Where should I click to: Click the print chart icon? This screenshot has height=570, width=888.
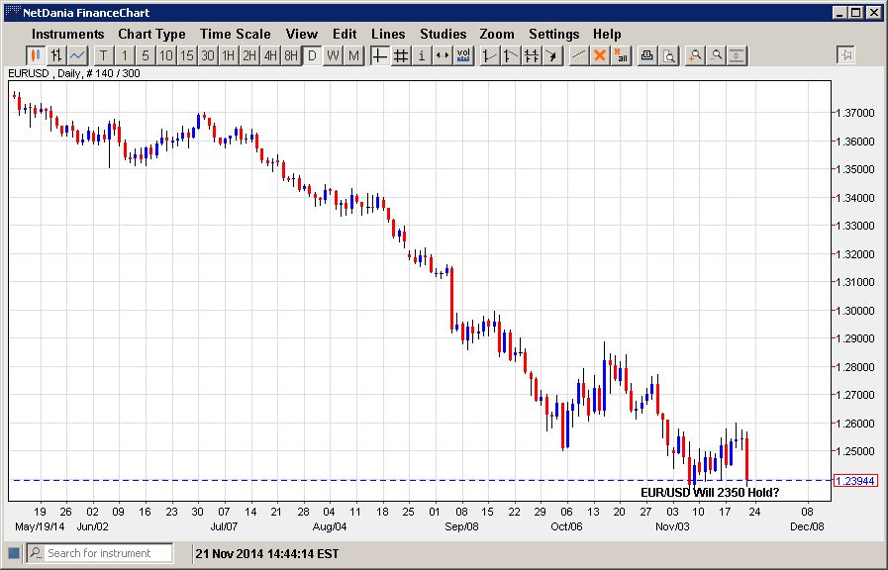pyautogui.click(x=646, y=55)
